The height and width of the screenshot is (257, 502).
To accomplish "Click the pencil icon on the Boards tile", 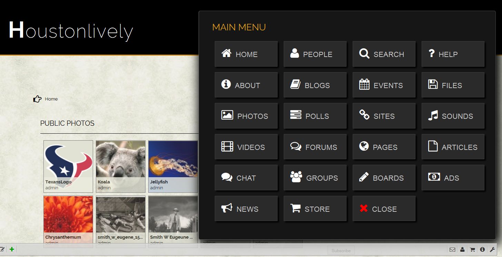I will pos(364,177).
